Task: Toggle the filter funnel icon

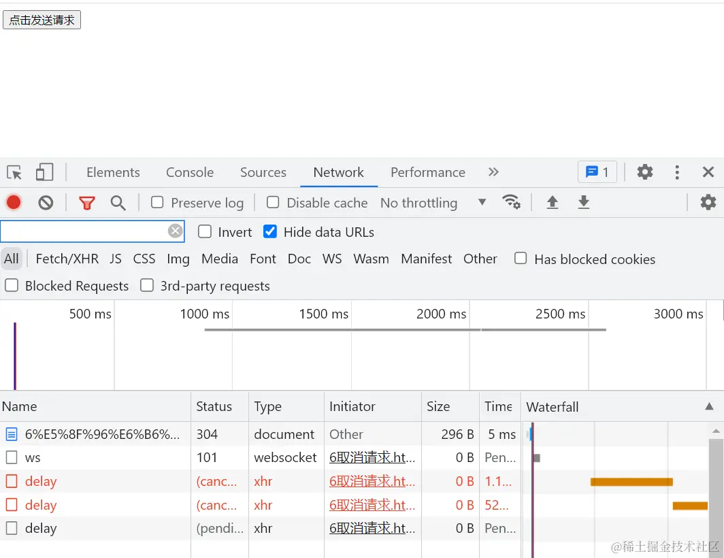Action: pyautogui.click(x=87, y=203)
